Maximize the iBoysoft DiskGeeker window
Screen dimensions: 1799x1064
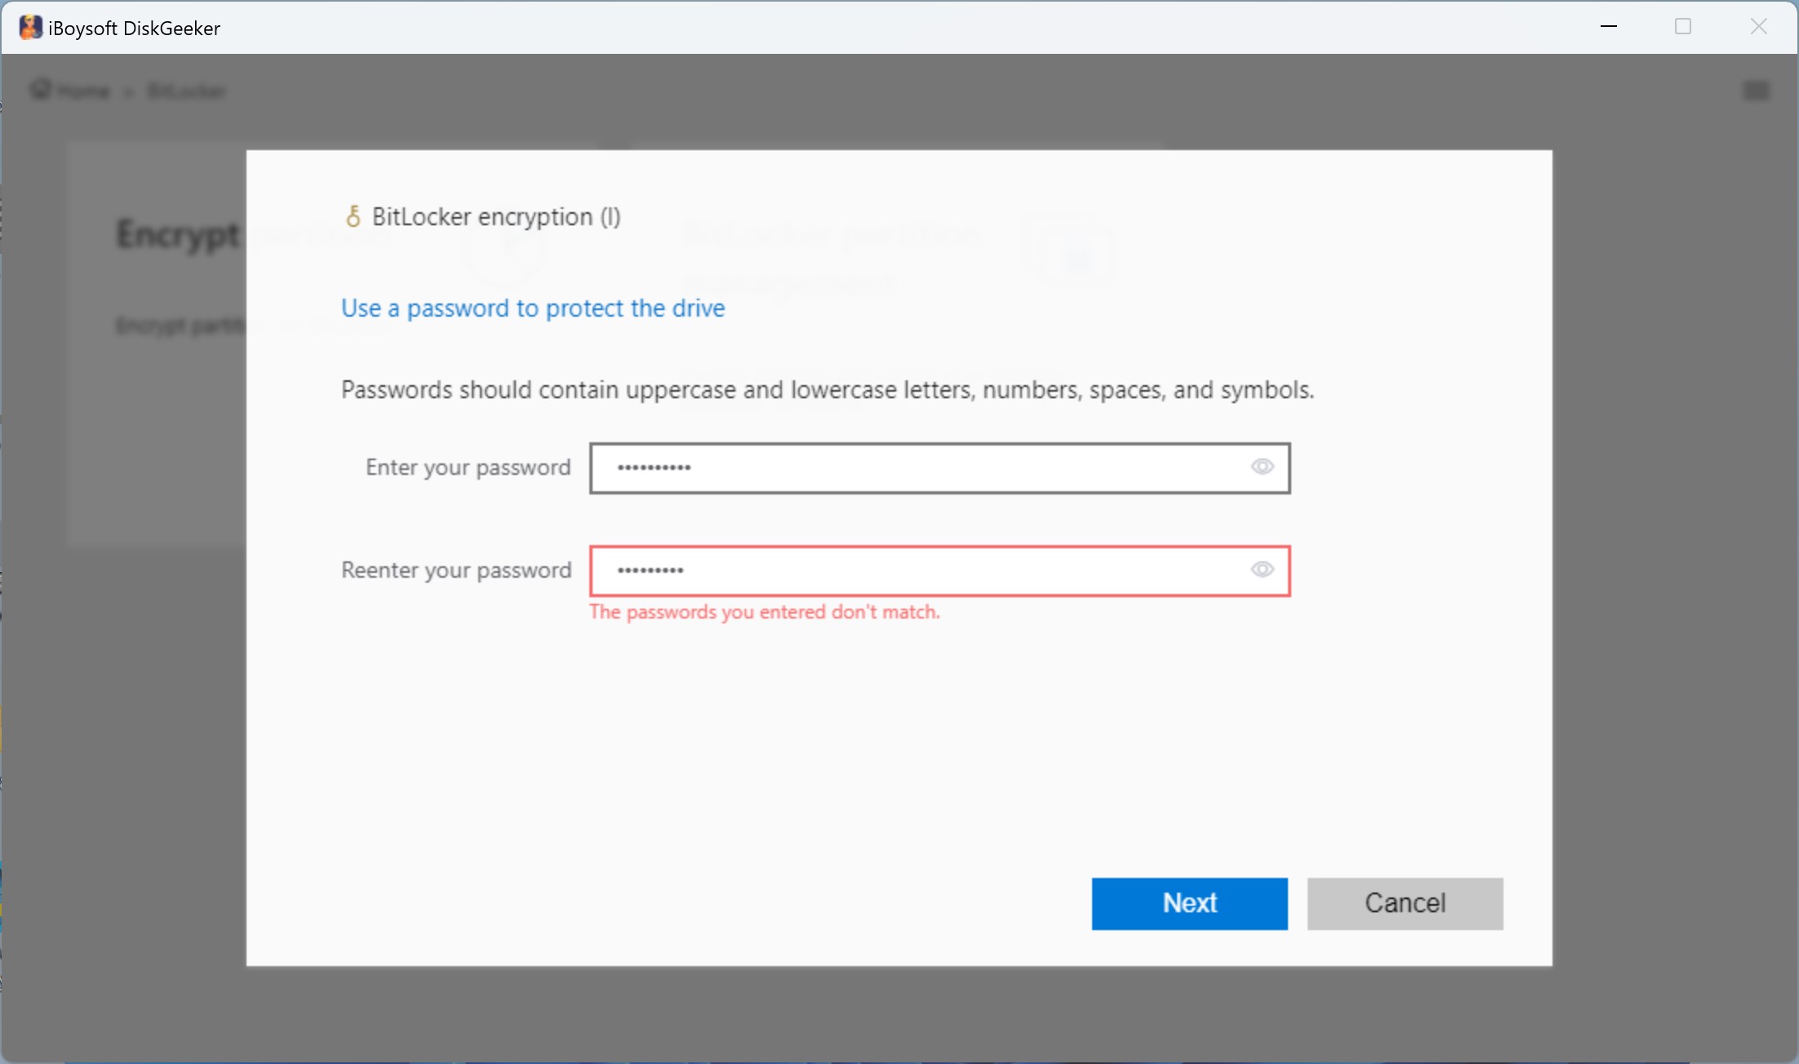point(1683,27)
